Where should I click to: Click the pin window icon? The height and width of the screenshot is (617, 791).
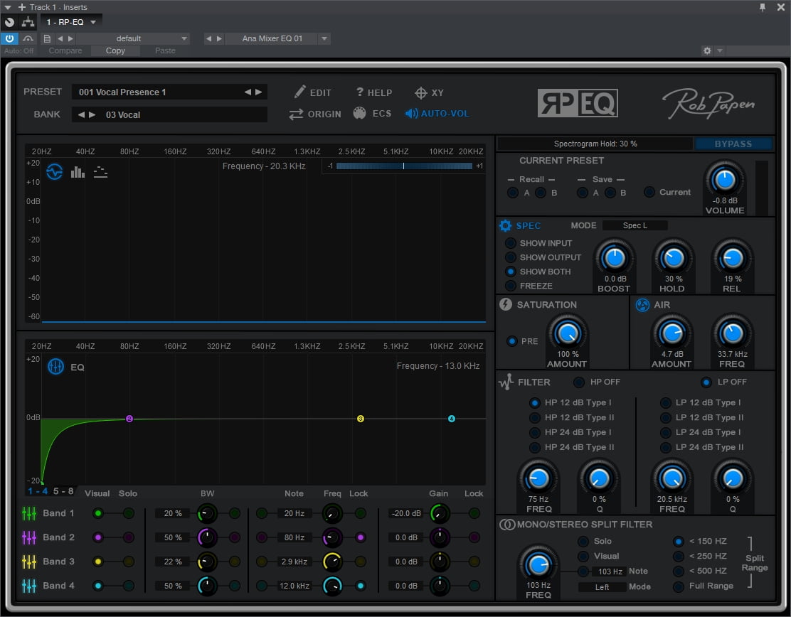coord(763,7)
